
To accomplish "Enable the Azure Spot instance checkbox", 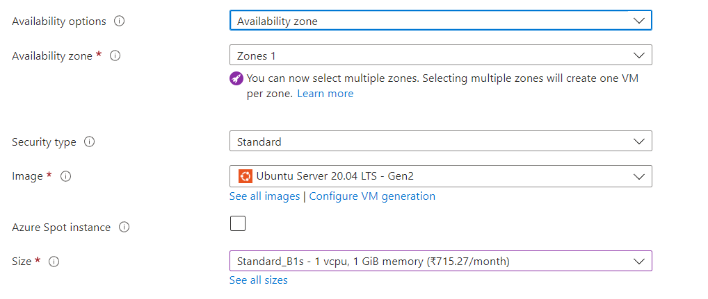I will (x=237, y=223).
